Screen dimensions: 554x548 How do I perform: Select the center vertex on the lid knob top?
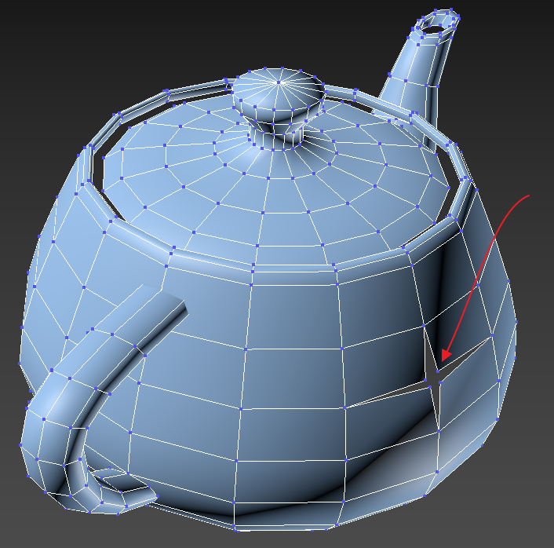tap(279, 81)
